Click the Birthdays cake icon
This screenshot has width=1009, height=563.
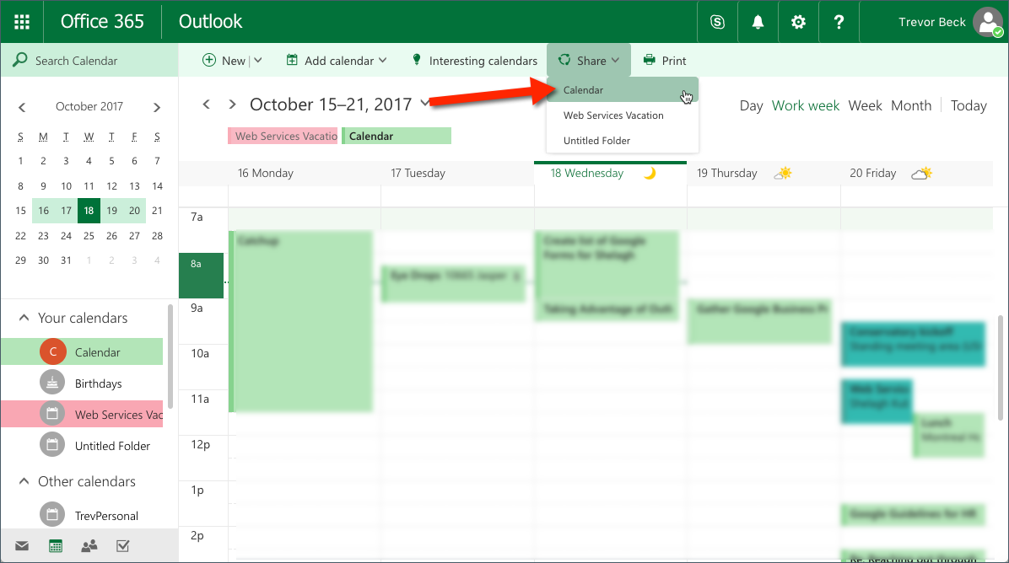(x=52, y=383)
